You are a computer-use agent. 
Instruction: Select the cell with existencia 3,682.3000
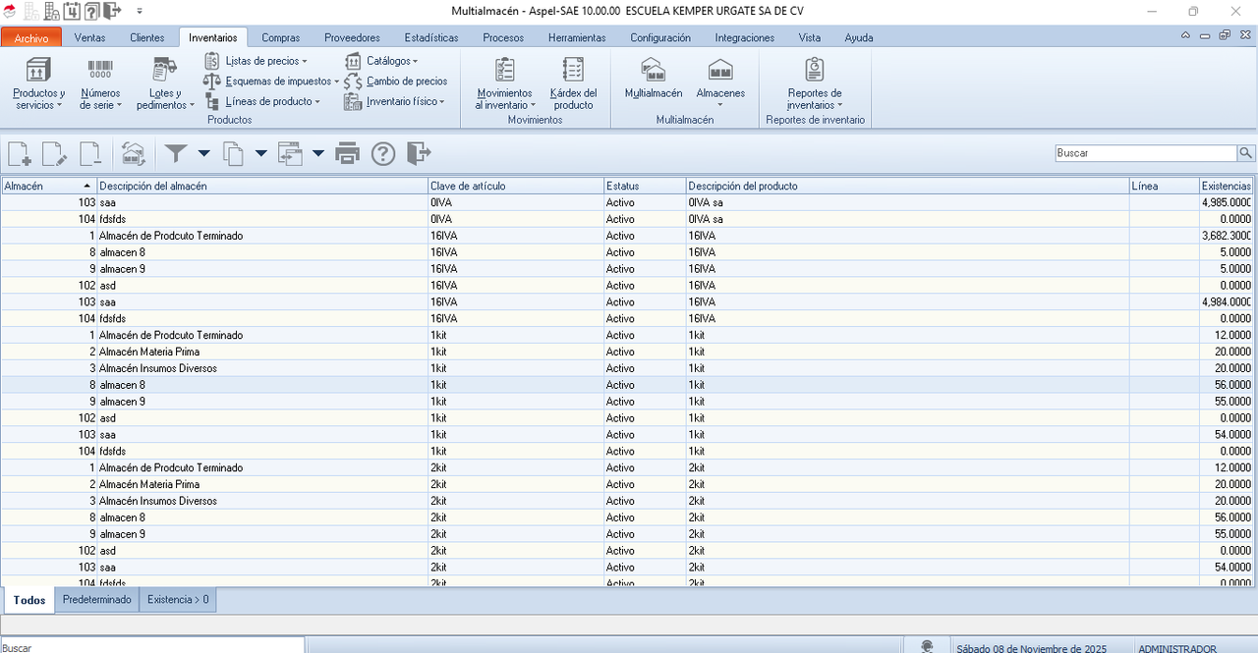1226,236
